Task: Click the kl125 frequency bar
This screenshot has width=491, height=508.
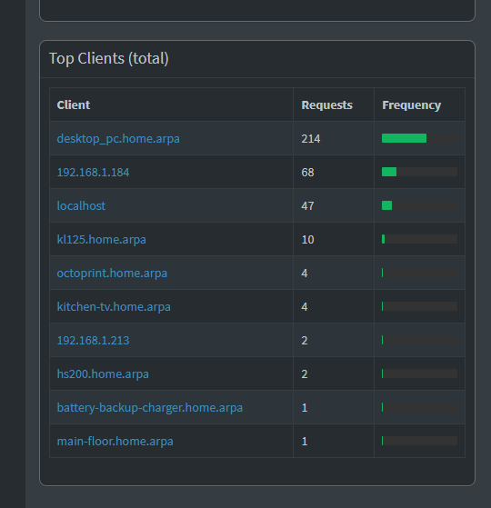Action: (x=420, y=239)
